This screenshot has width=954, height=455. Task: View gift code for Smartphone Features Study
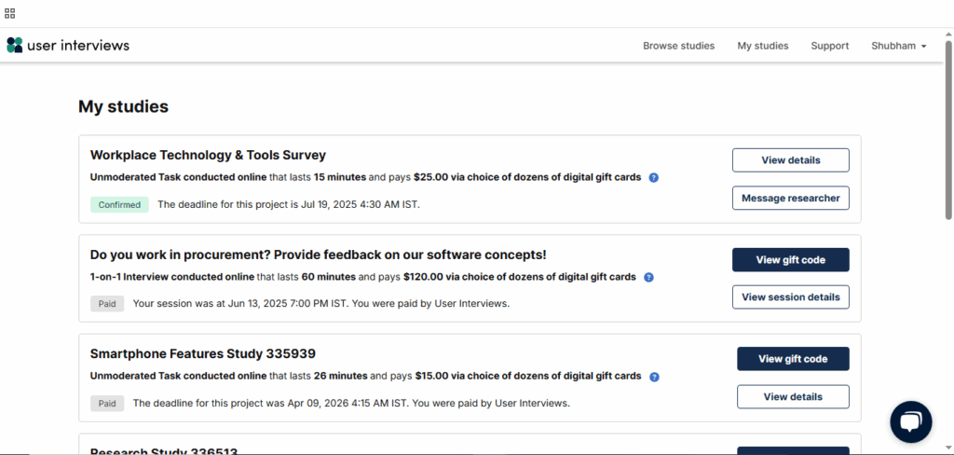click(x=793, y=359)
